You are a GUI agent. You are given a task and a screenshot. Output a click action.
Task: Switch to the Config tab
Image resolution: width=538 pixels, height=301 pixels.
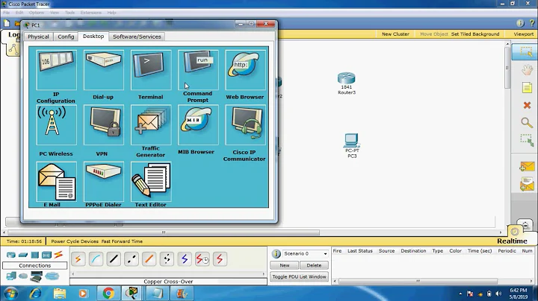pyautogui.click(x=66, y=37)
